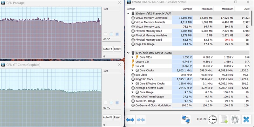Expand the Core Clocks row

pyautogui.click(x=132, y=70)
